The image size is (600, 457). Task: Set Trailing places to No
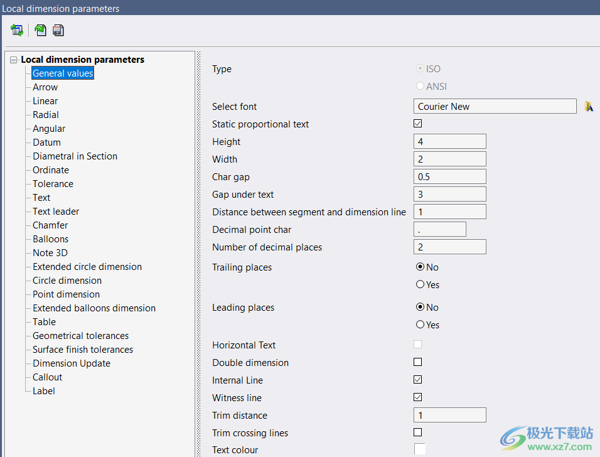pos(420,266)
